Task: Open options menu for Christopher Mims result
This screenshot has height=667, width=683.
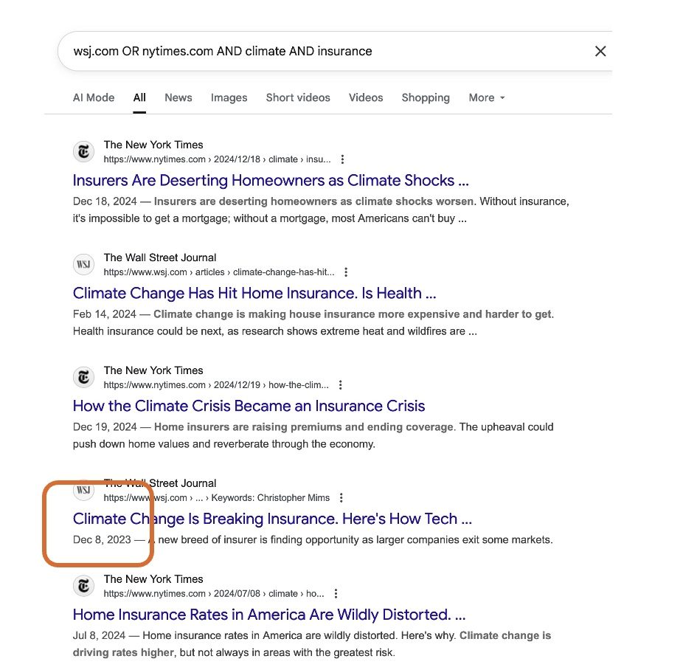Action: tap(341, 498)
